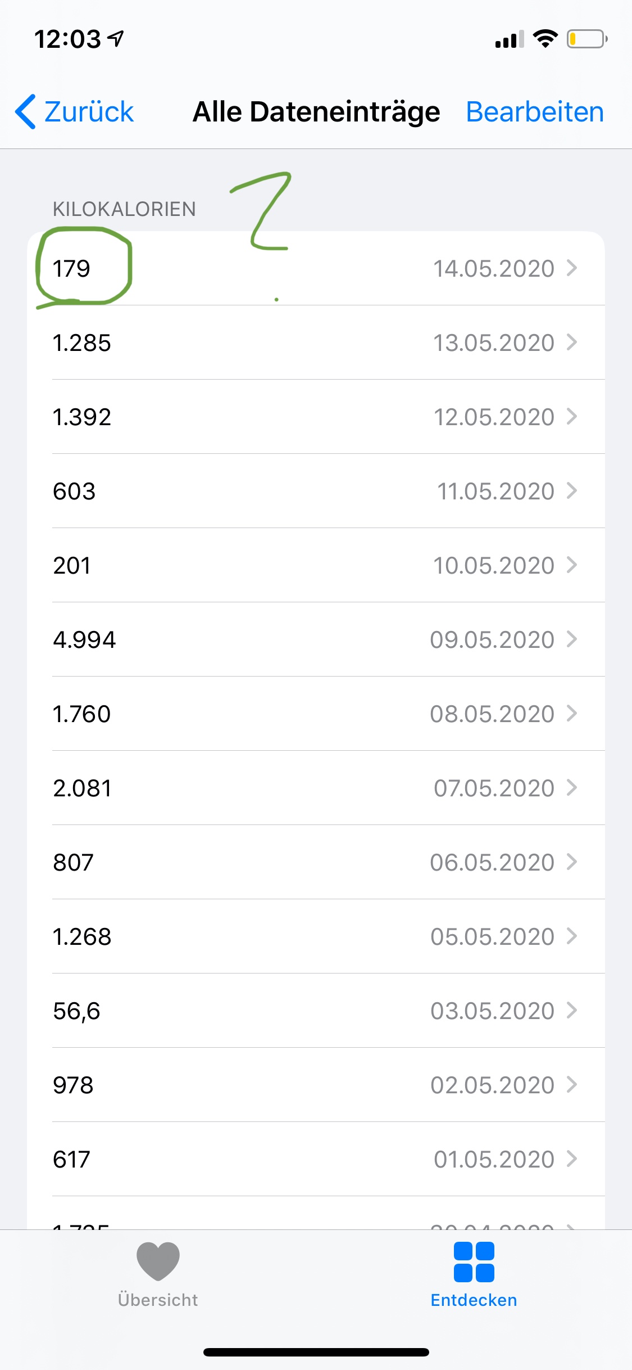
Task: Tap the back chevron icon
Action: (x=26, y=112)
